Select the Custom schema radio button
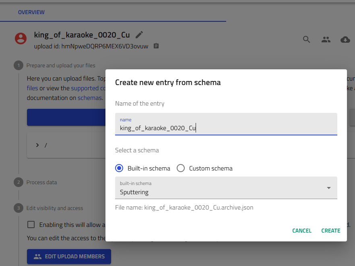 point(180,168)
